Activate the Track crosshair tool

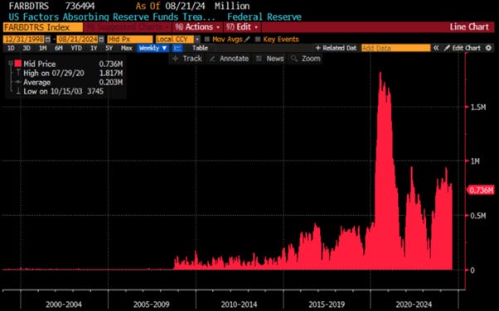click(187, 59)
